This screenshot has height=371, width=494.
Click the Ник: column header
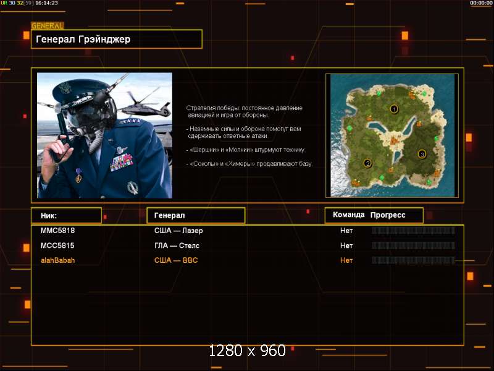(x=67, y=216)
